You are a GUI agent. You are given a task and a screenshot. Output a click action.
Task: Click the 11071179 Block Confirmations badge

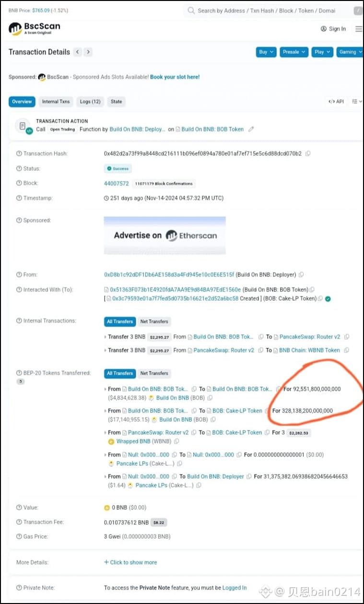(164, 183)
